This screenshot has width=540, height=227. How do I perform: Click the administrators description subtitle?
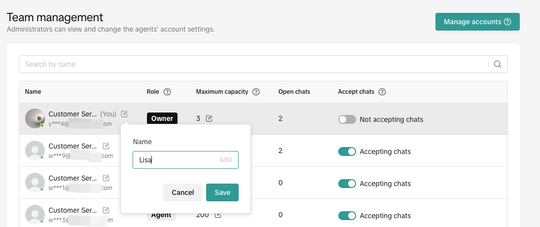click(111, 29)
